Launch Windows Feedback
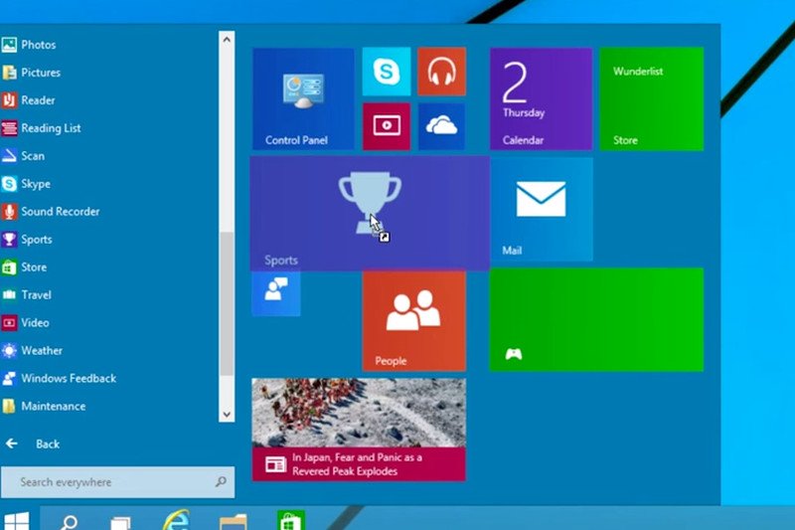795x530 pixels. pos(60,378)
